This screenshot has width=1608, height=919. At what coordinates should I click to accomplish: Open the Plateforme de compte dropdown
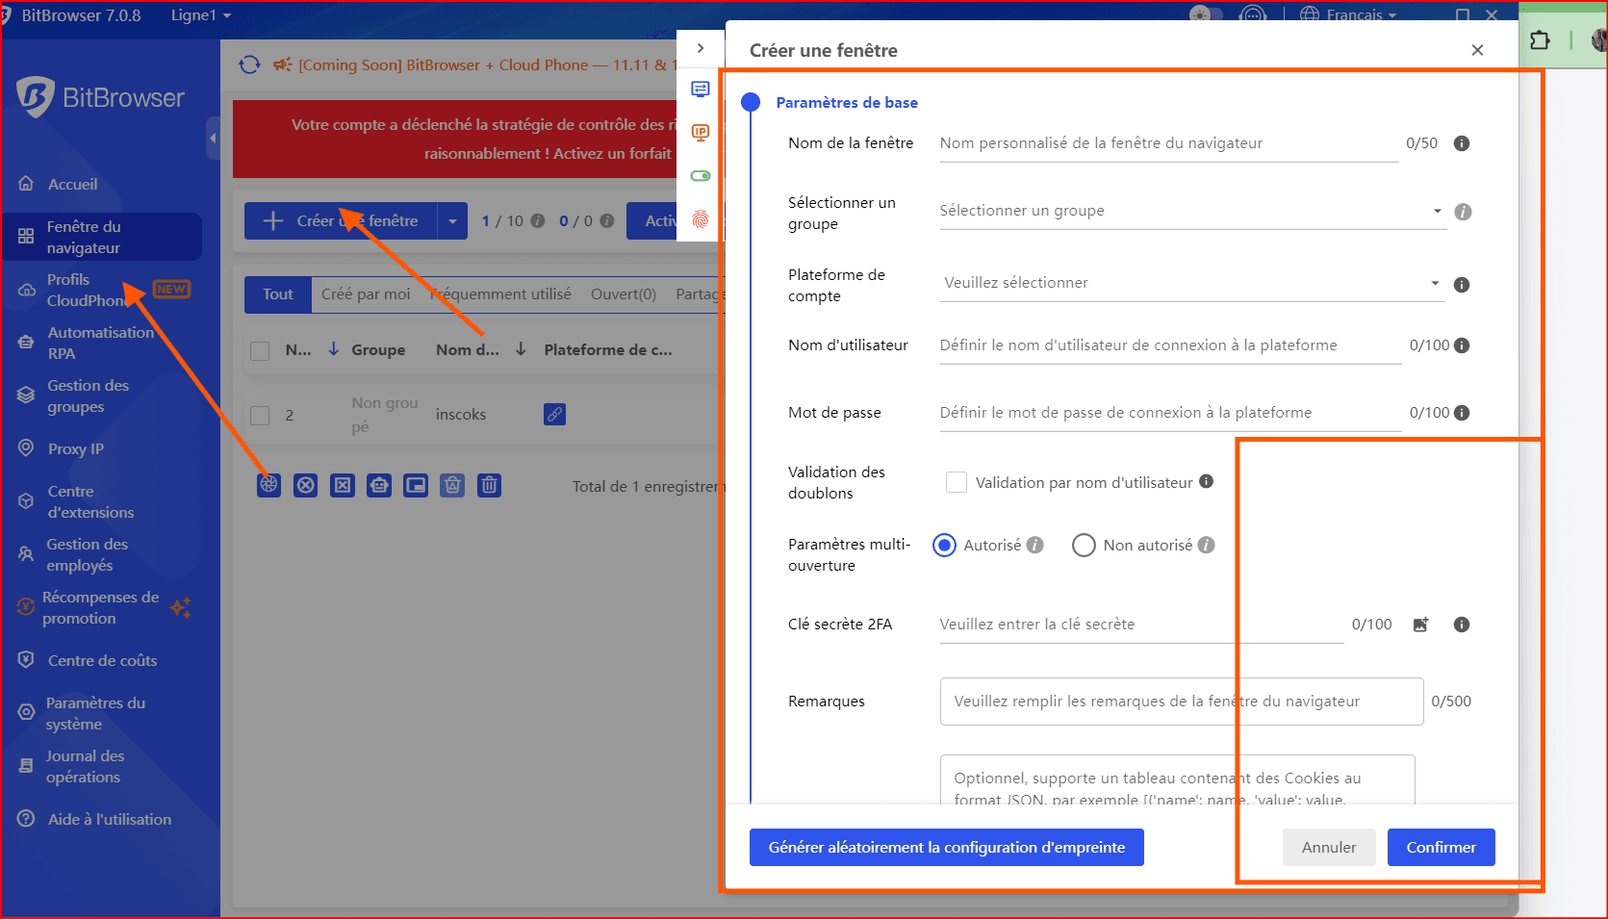pyautogui.click(x=1190, y=283)
